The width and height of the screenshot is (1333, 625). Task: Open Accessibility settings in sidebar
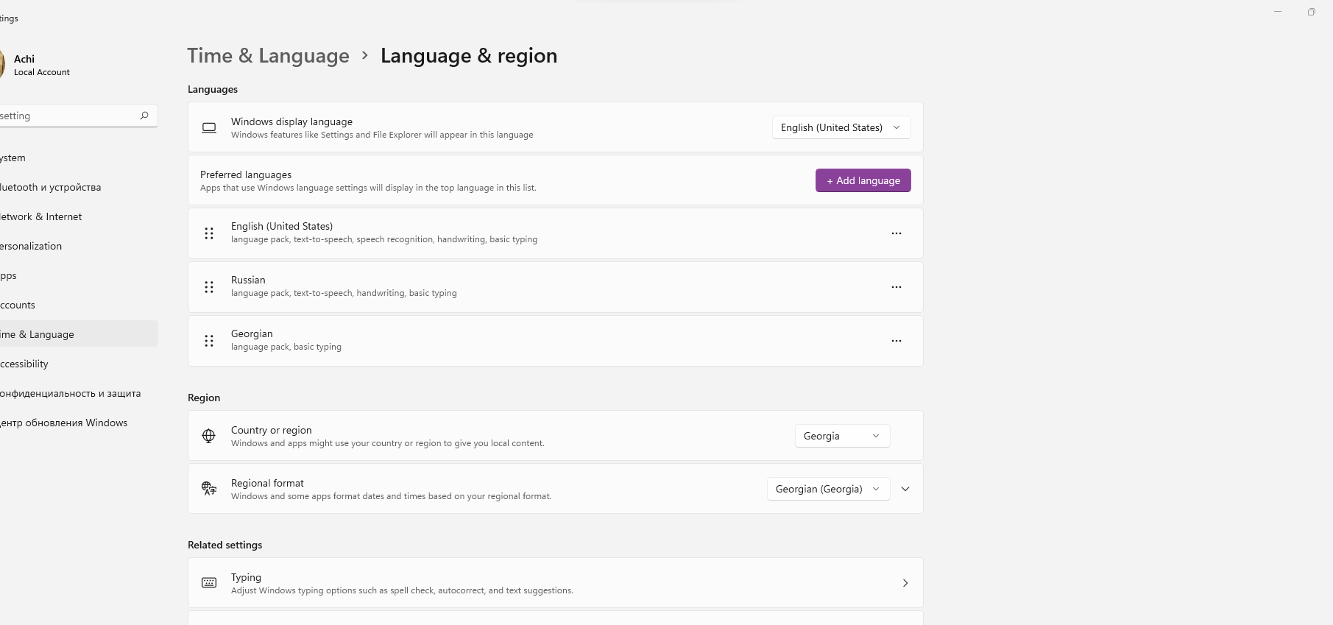[26, 364]
